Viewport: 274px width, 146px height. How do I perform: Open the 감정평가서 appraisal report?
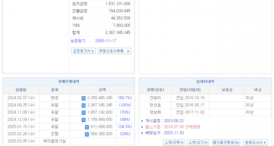pyautogui.click(x=83, y=51)
